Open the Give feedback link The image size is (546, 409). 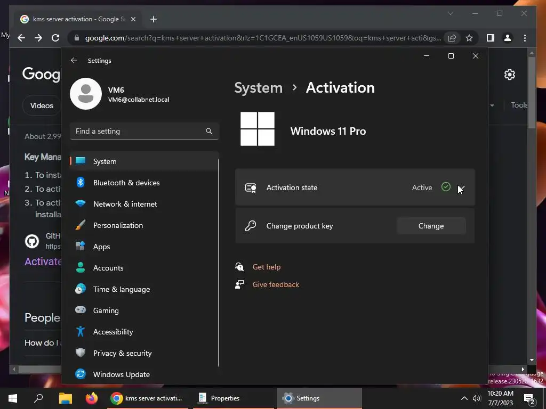coord(276,284)
